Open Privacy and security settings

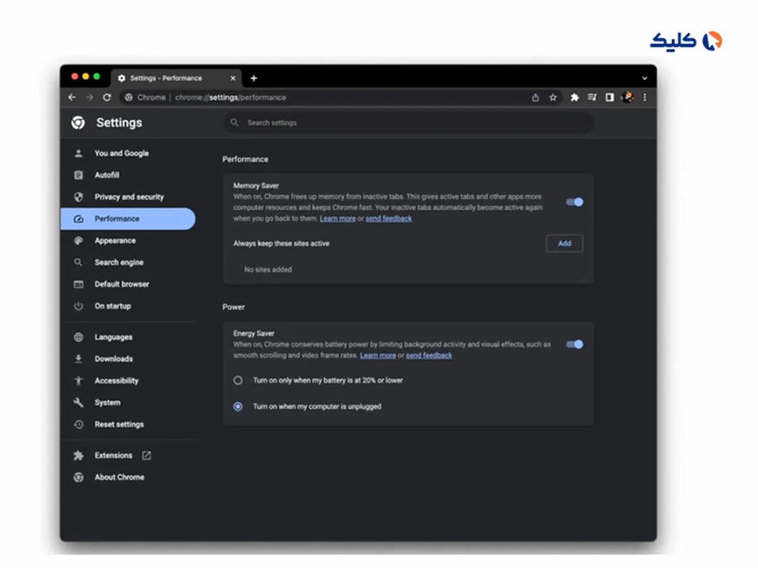(129, 197)
